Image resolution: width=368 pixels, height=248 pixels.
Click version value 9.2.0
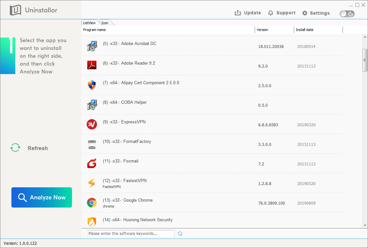point(263,66)
